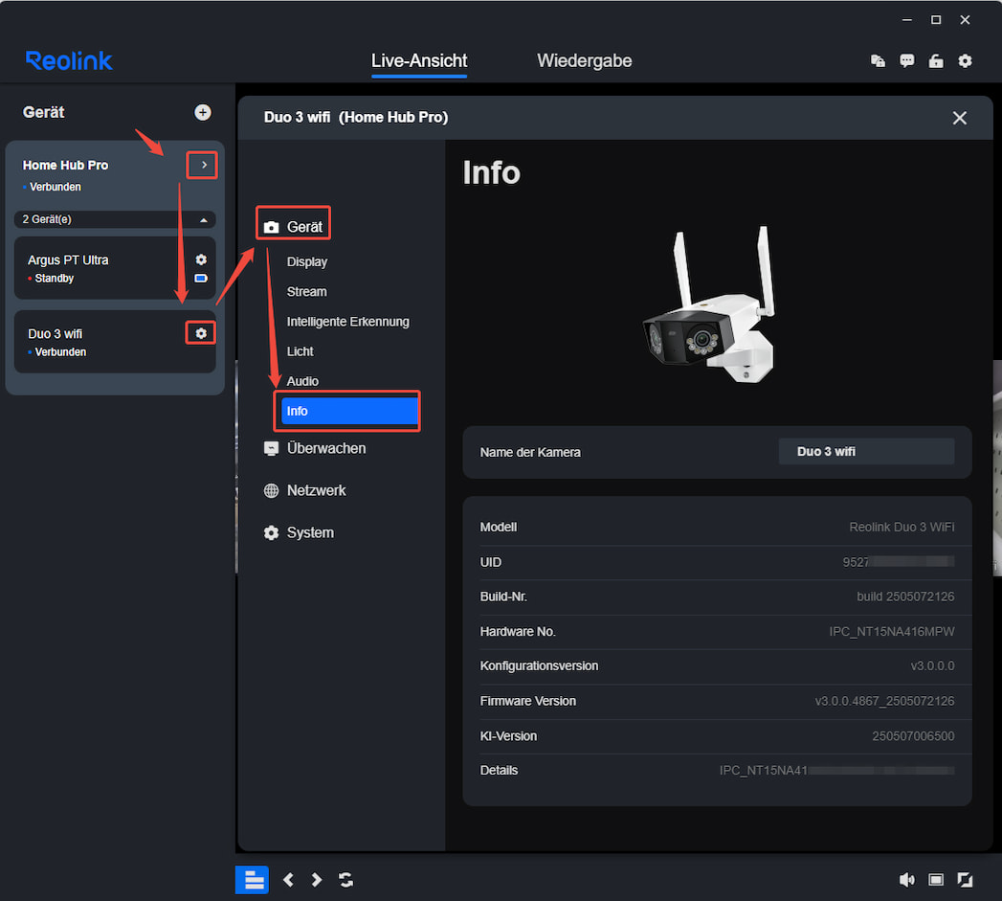The width and height of the screenshot is (1002, 901).
Task: Change the screen layout icon
Action: (x=936, y=880)
